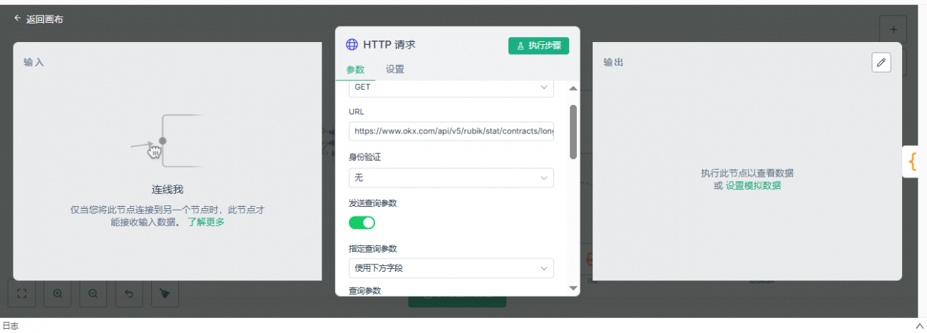Click the tidy-up broom icon

tap(165, 293)
